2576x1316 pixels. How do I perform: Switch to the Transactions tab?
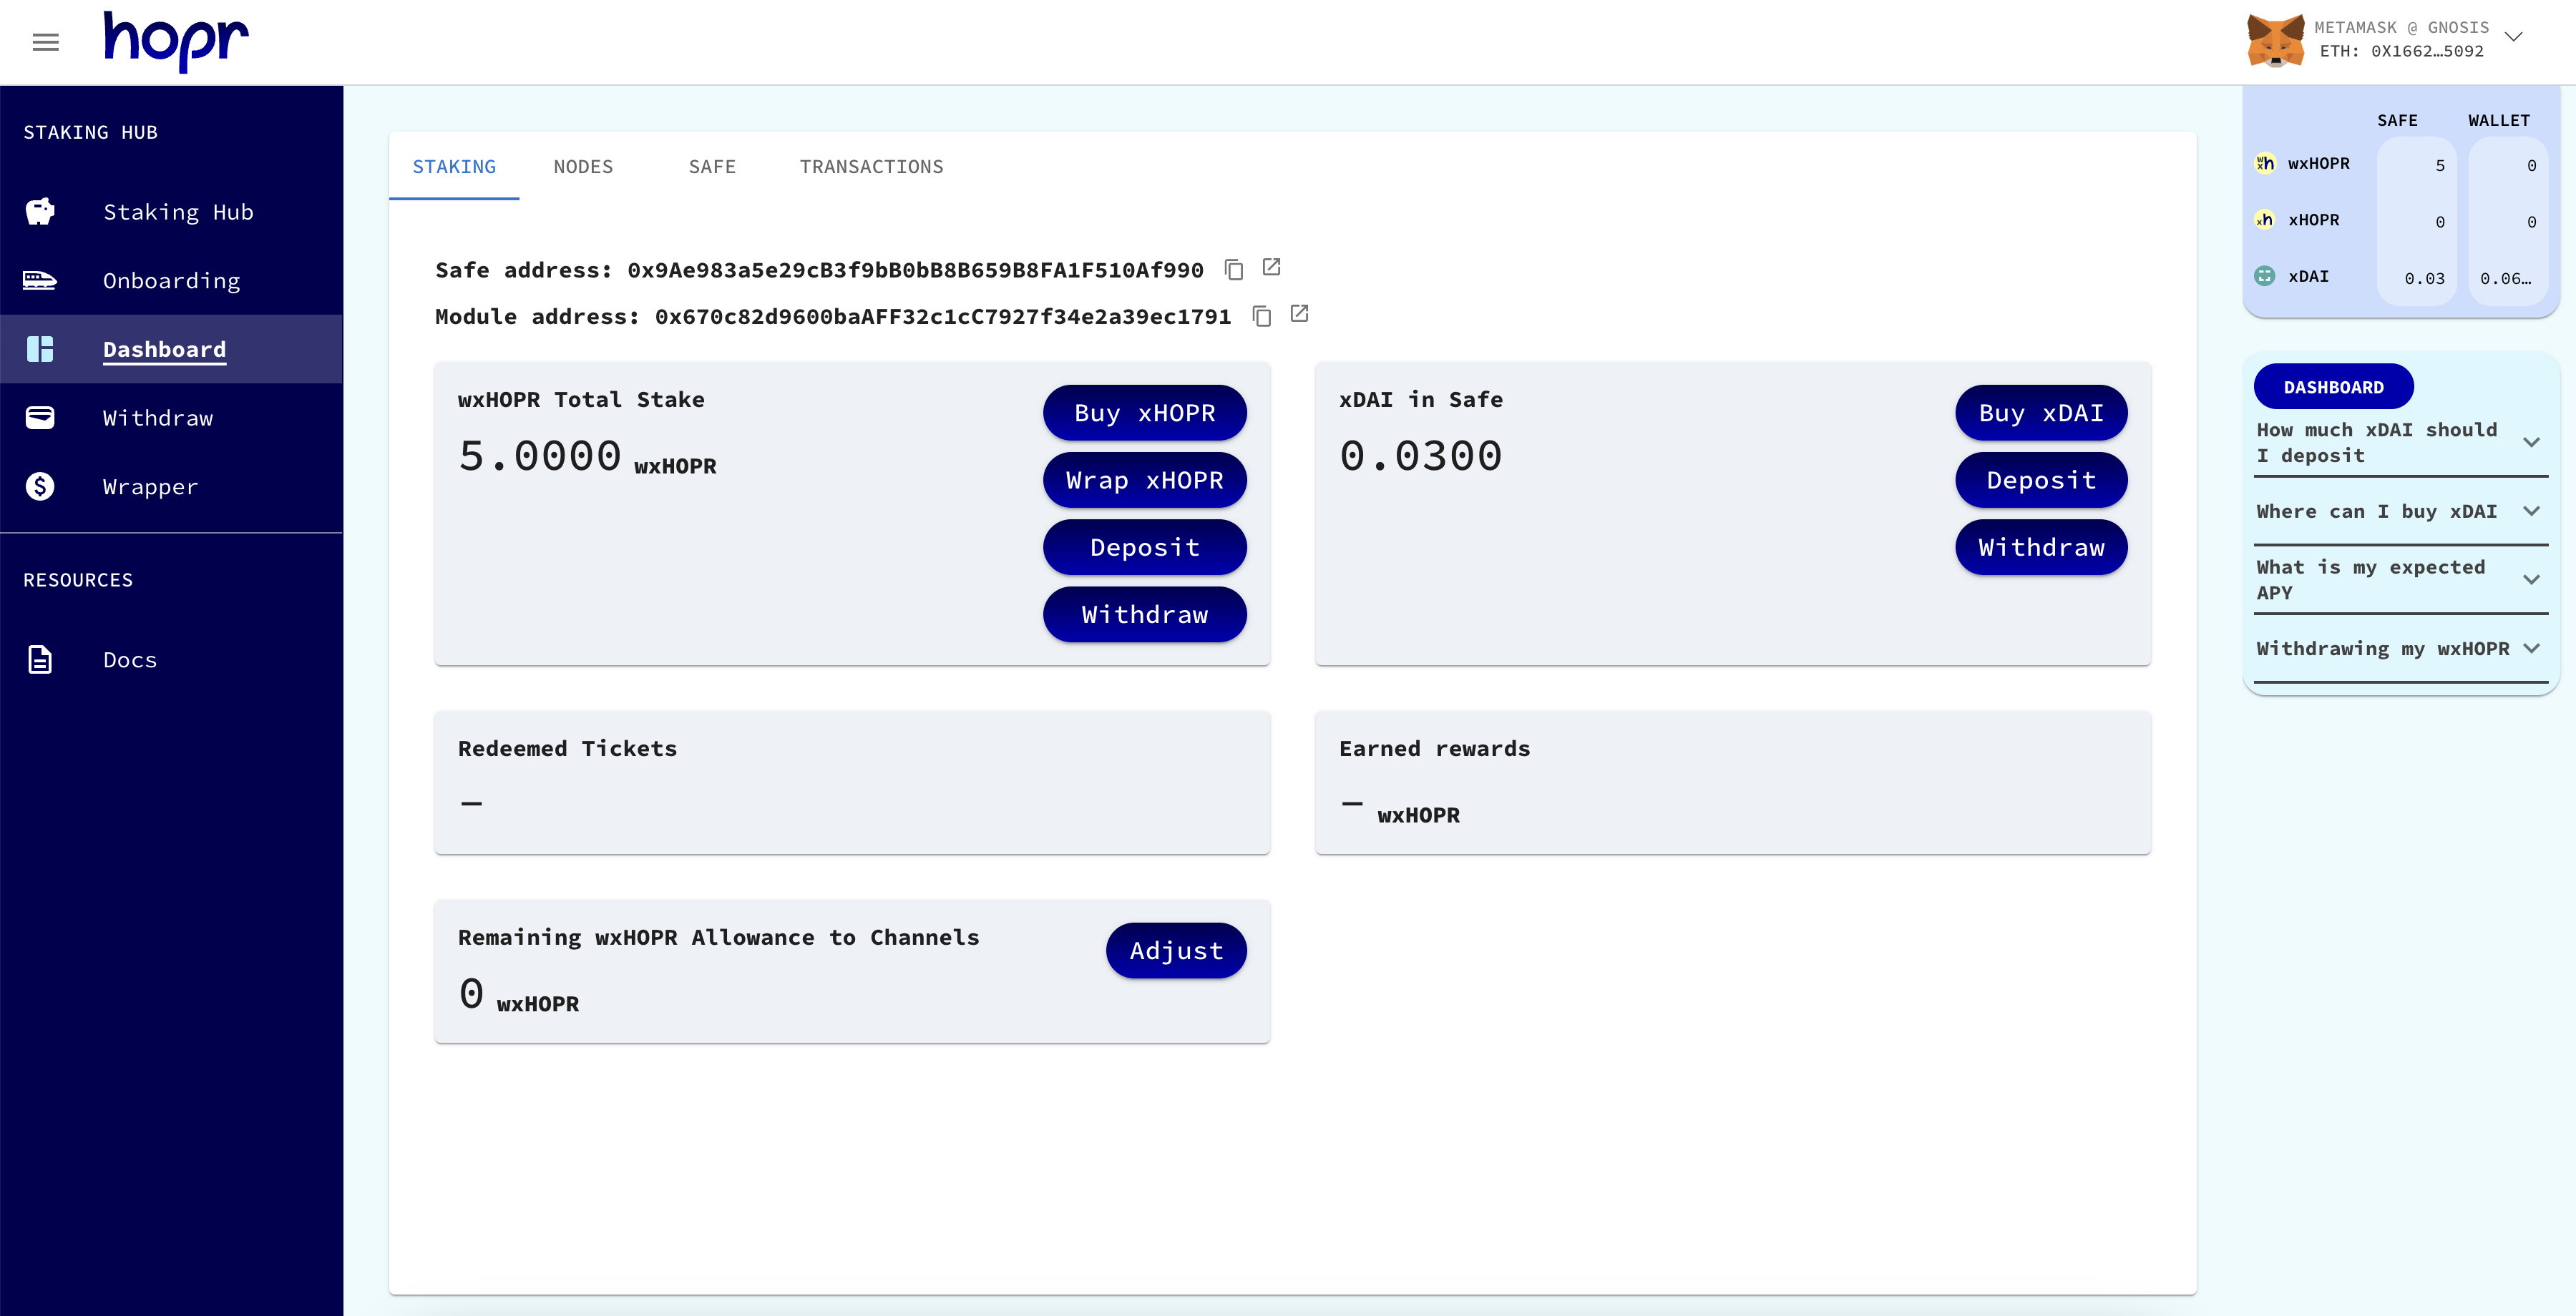tap(871, 167)
